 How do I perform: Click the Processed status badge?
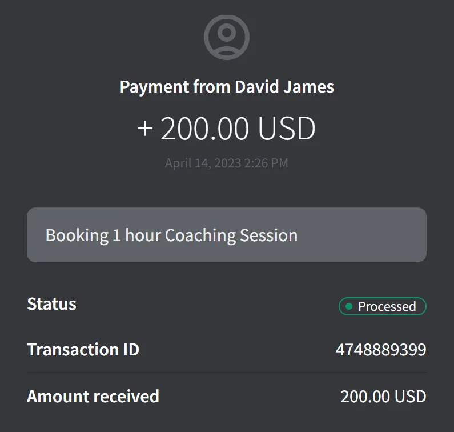[382, 306]
